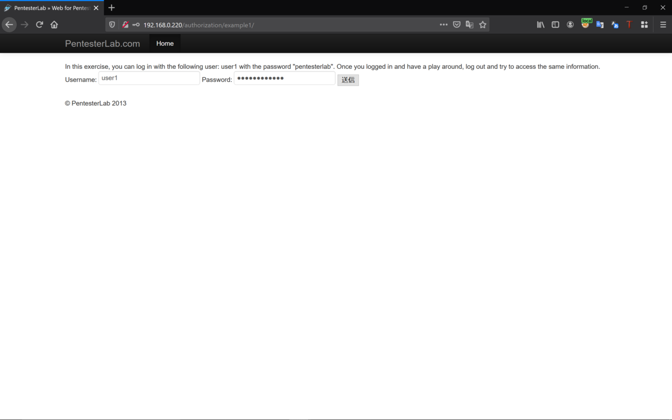Open the Firefox home page
Viewport: 672px width, 420px height.
[54, 25]
